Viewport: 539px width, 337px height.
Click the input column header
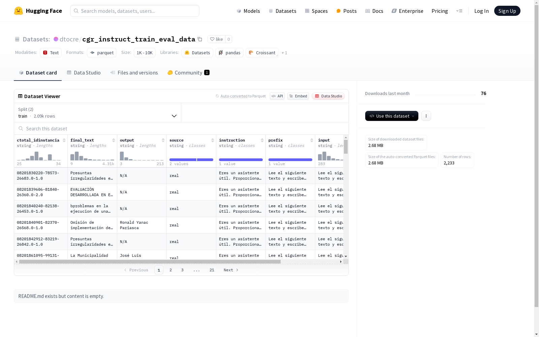click(x=324, y=140)
